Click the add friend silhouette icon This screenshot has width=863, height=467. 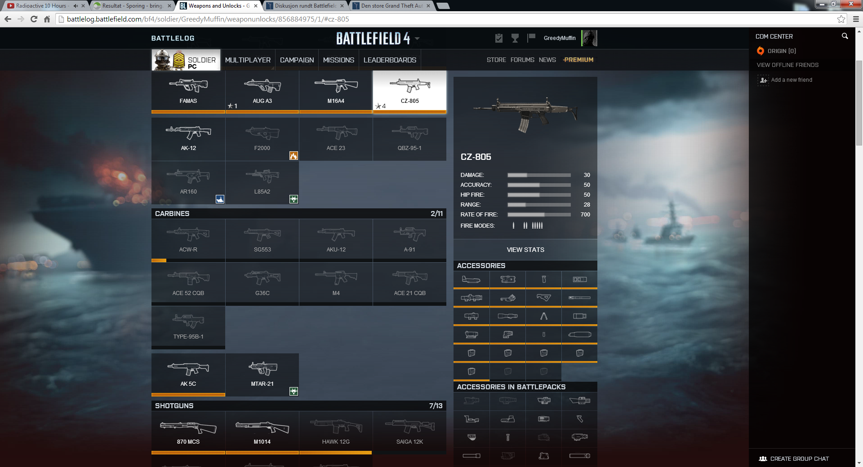(763, 80)
